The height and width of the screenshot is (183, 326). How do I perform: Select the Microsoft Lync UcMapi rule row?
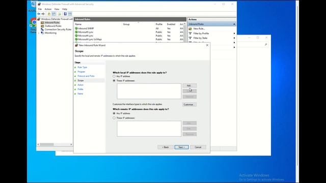click(x=129, y=39)
